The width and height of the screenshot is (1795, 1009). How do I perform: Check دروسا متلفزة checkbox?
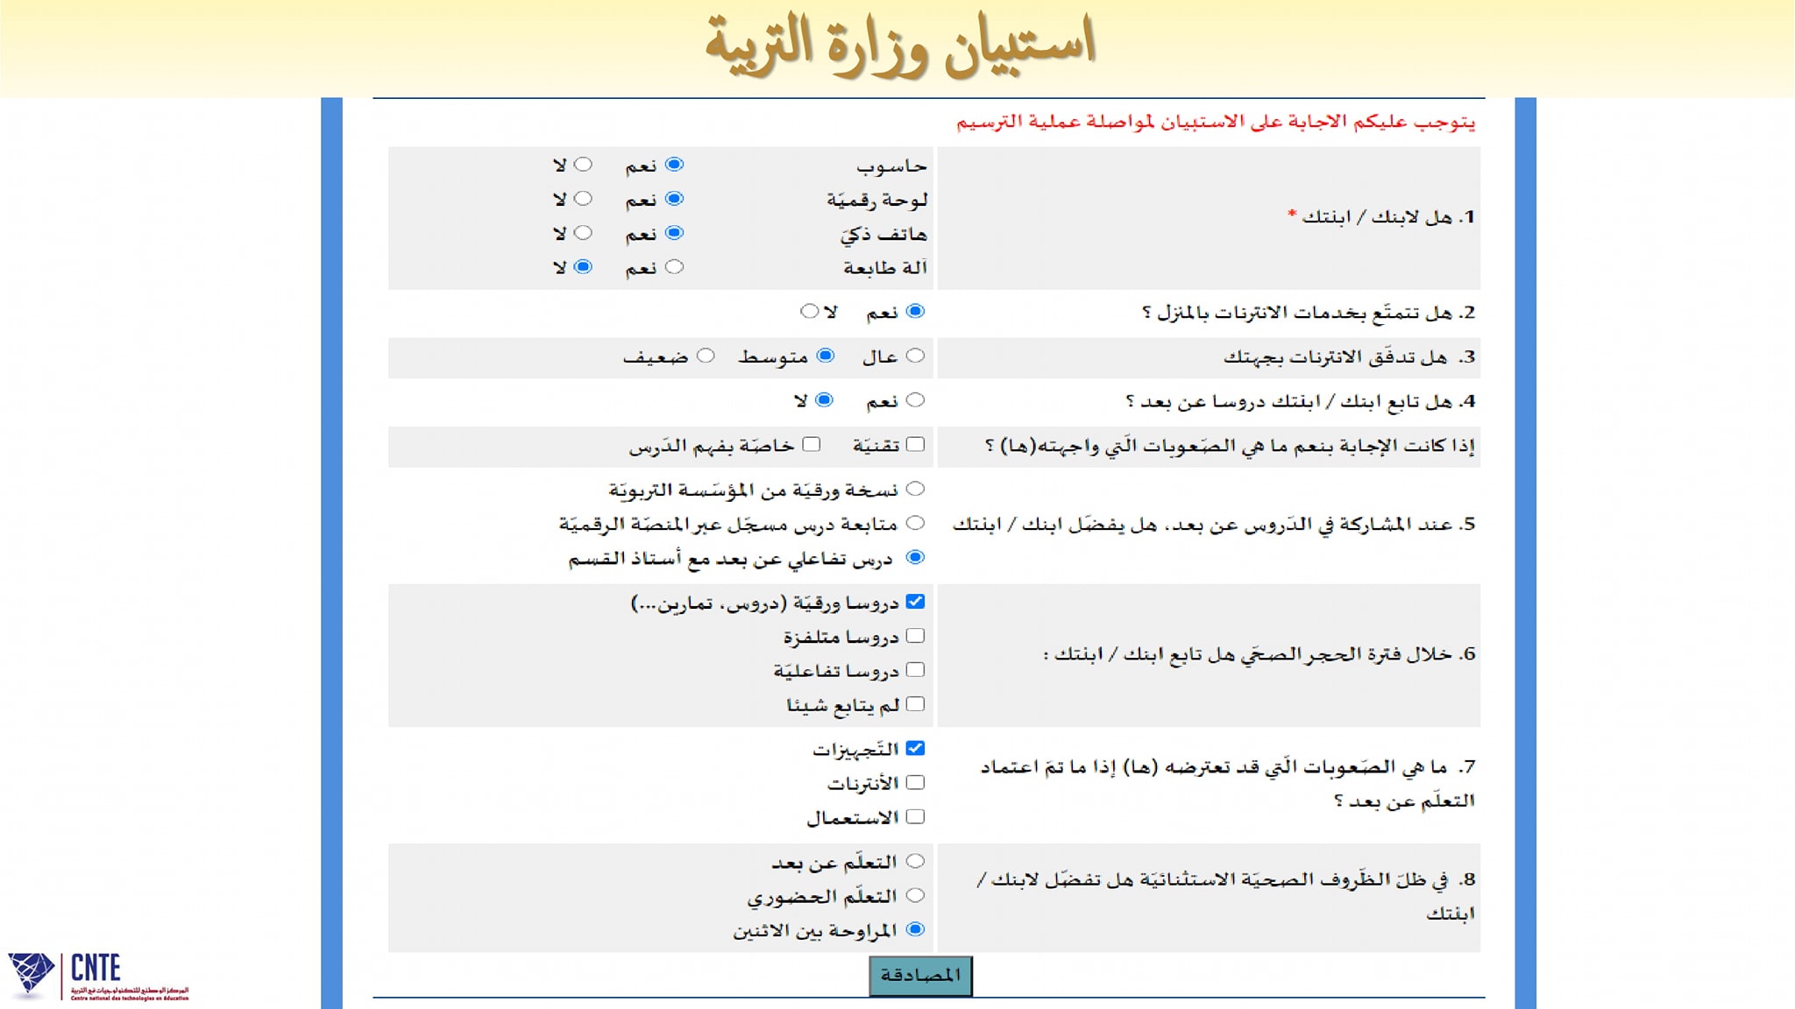(x=916, y=636)
